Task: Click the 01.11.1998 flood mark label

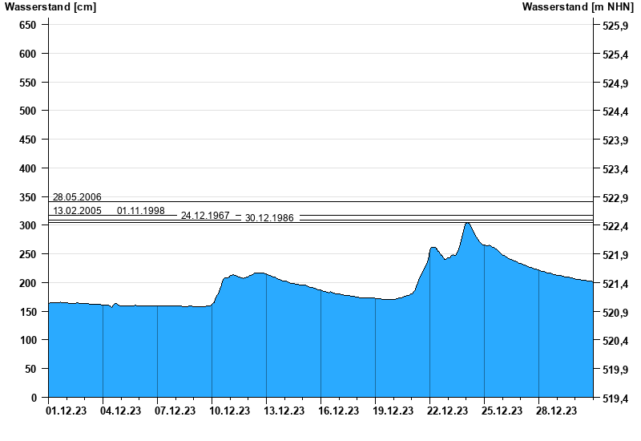Action: click(141, 210)
